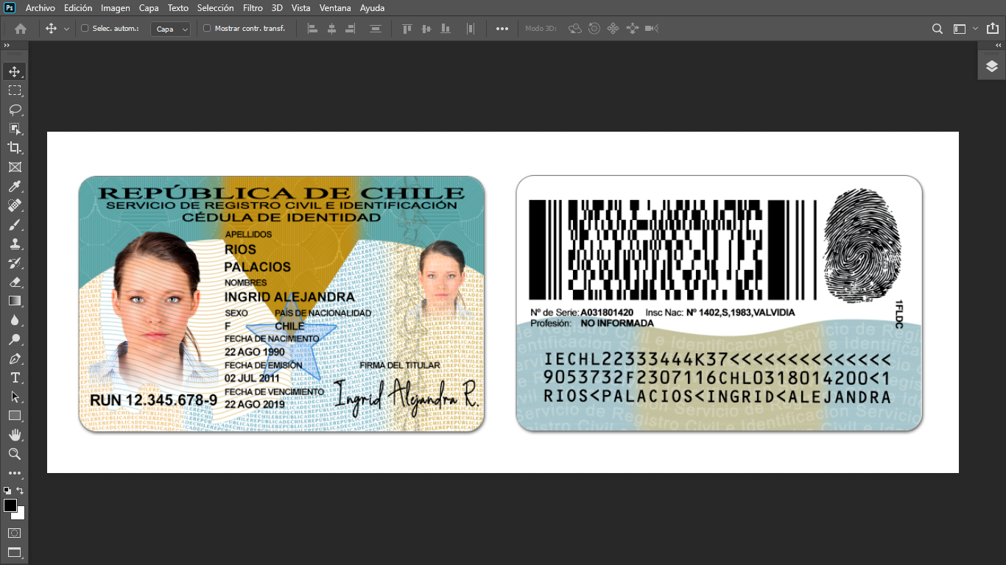Select the Move tool in the toolbar
The image size is (1006, 565).
[x=15, y=71]
